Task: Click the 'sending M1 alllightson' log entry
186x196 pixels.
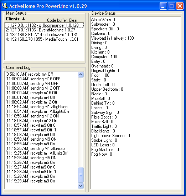Action: pyautogui.click(x=36, y=107)
